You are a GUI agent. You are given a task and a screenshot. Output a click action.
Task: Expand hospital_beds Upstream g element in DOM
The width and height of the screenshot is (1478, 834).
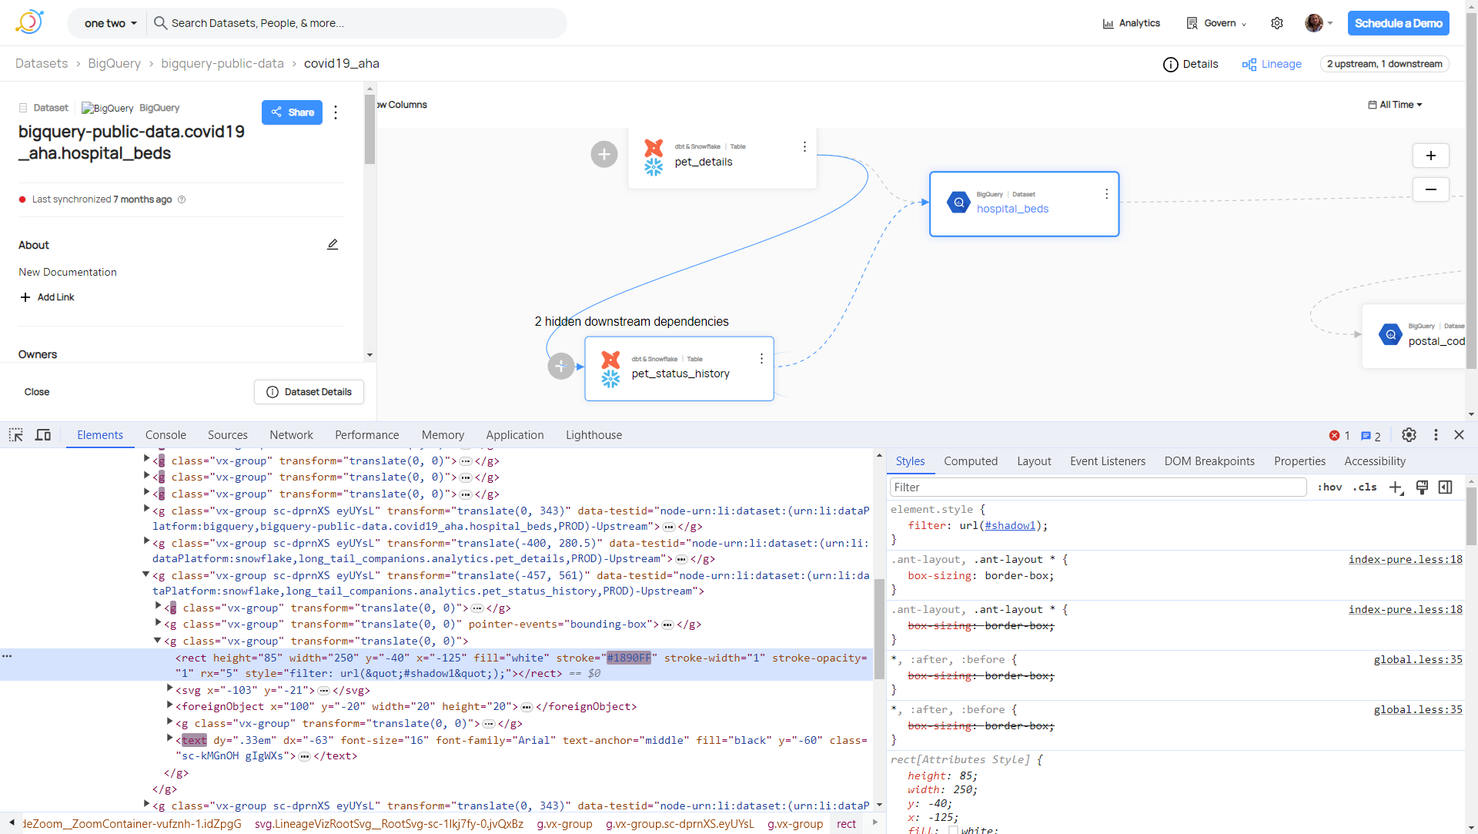tap(146, 509)
